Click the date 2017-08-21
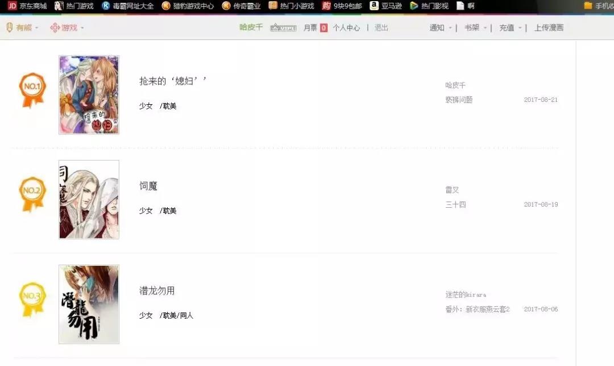Viewport: 614px width, 366px height. (x=541, y=100)
